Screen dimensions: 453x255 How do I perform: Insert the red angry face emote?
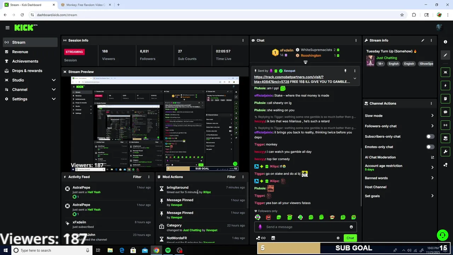pos(268,217)
